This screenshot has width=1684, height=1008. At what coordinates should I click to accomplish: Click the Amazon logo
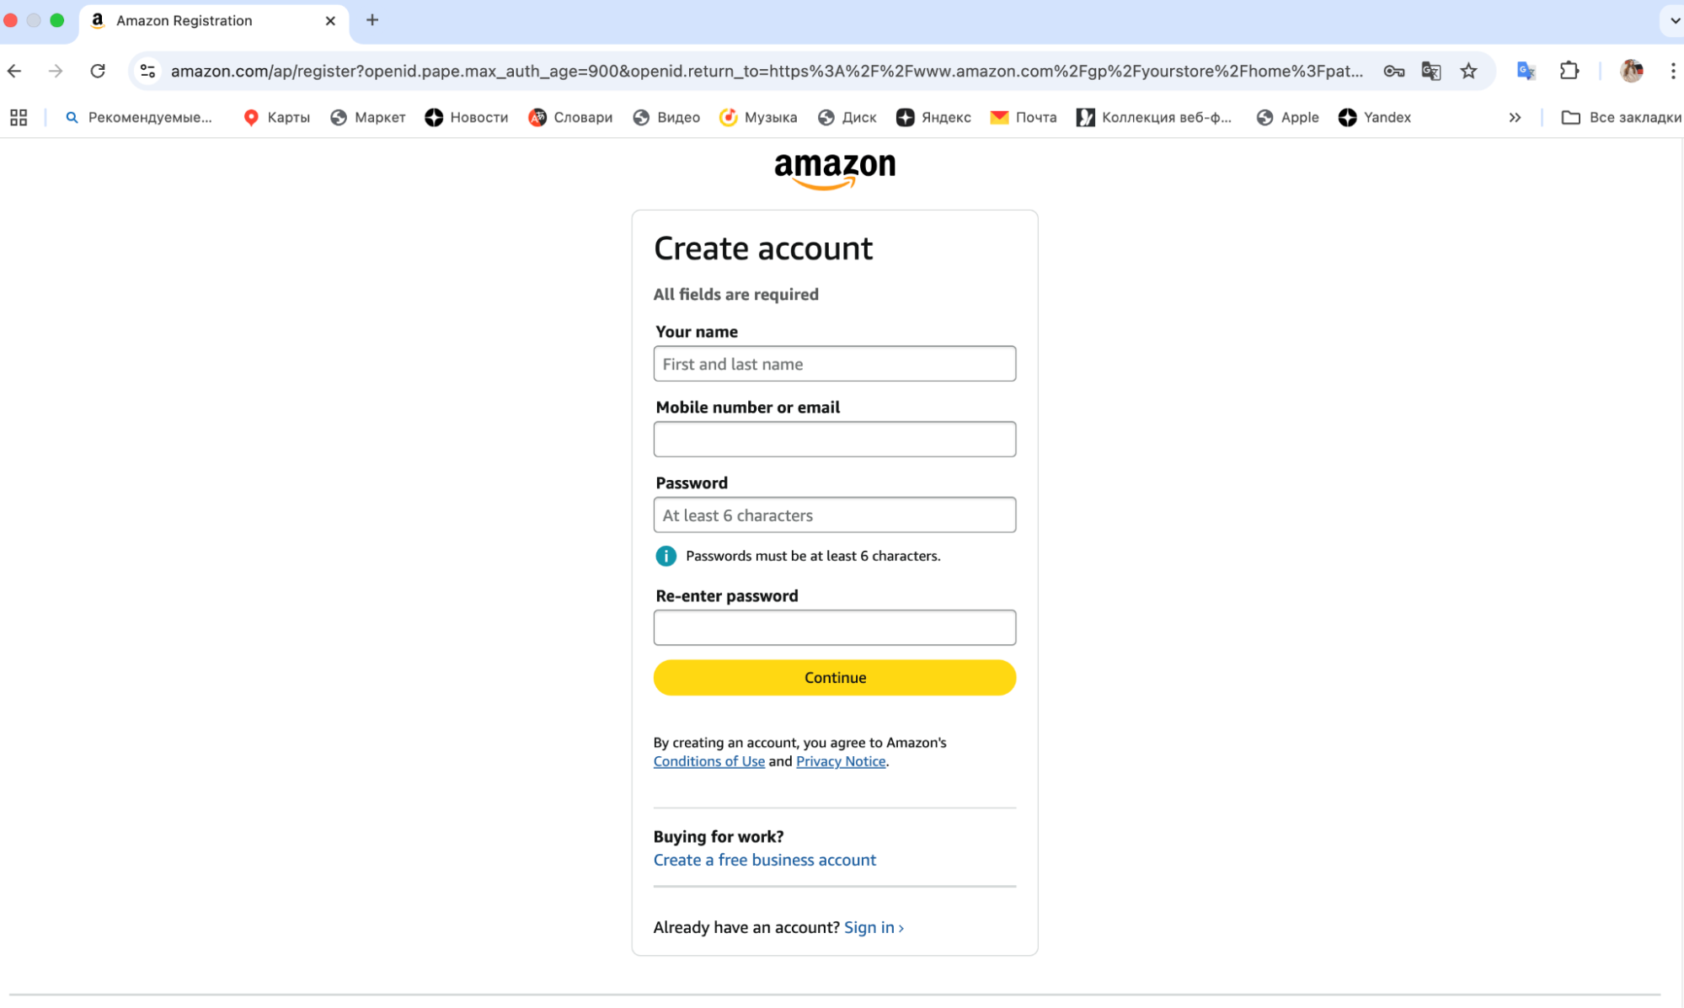point(834,169)
